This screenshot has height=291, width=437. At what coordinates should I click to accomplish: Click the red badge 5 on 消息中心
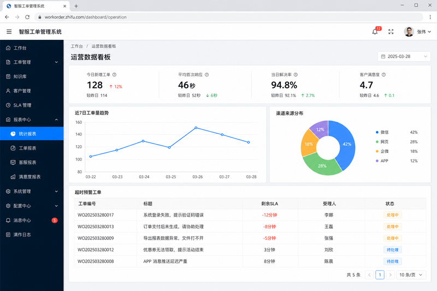tap(55, 220)
